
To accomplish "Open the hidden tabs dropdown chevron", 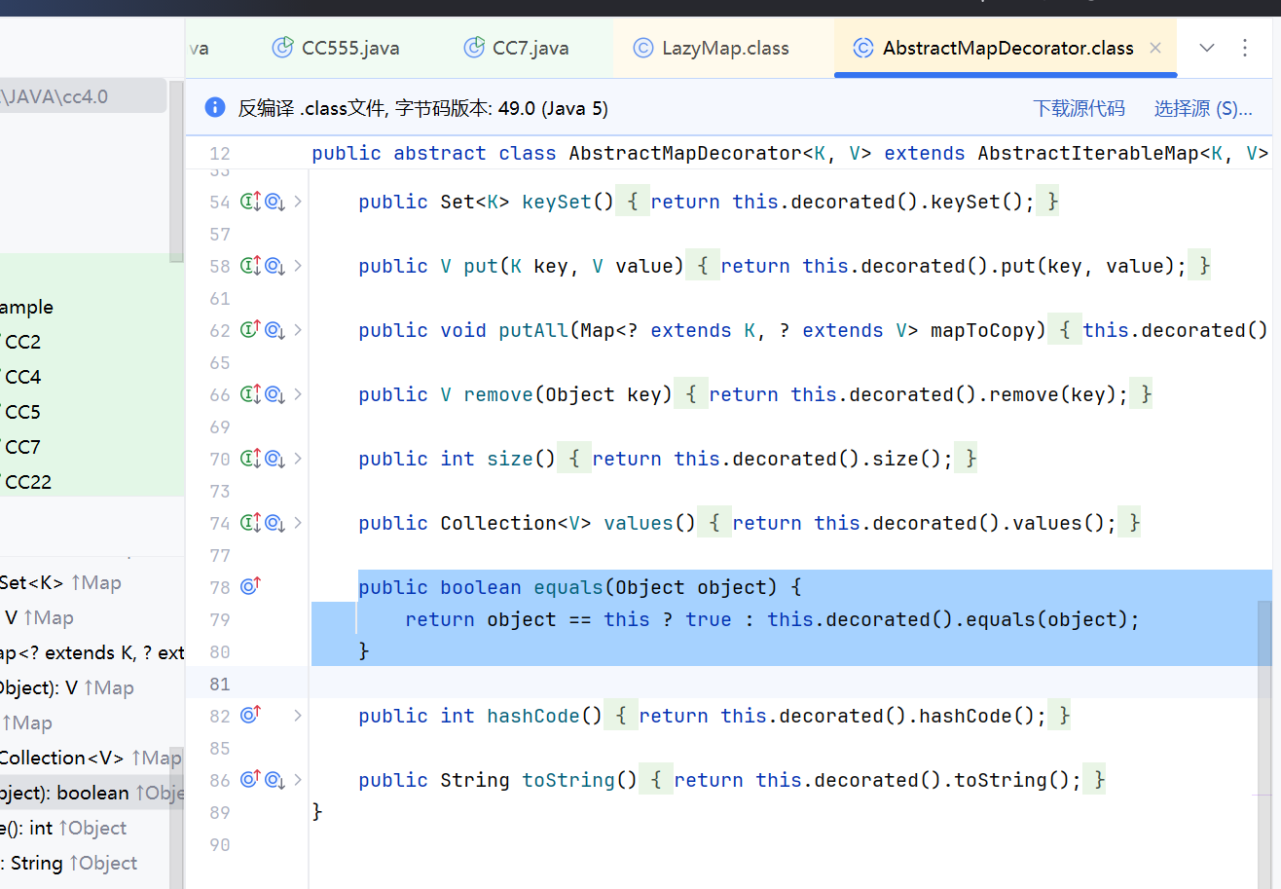I will (x=1207, y=48).
